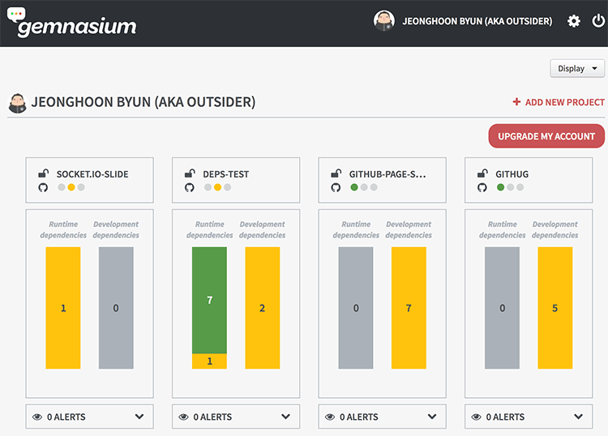Click DEPS-TEST yellow development bar showing 2
This screenshot has width=608, height=436.
tap(262, 308)
